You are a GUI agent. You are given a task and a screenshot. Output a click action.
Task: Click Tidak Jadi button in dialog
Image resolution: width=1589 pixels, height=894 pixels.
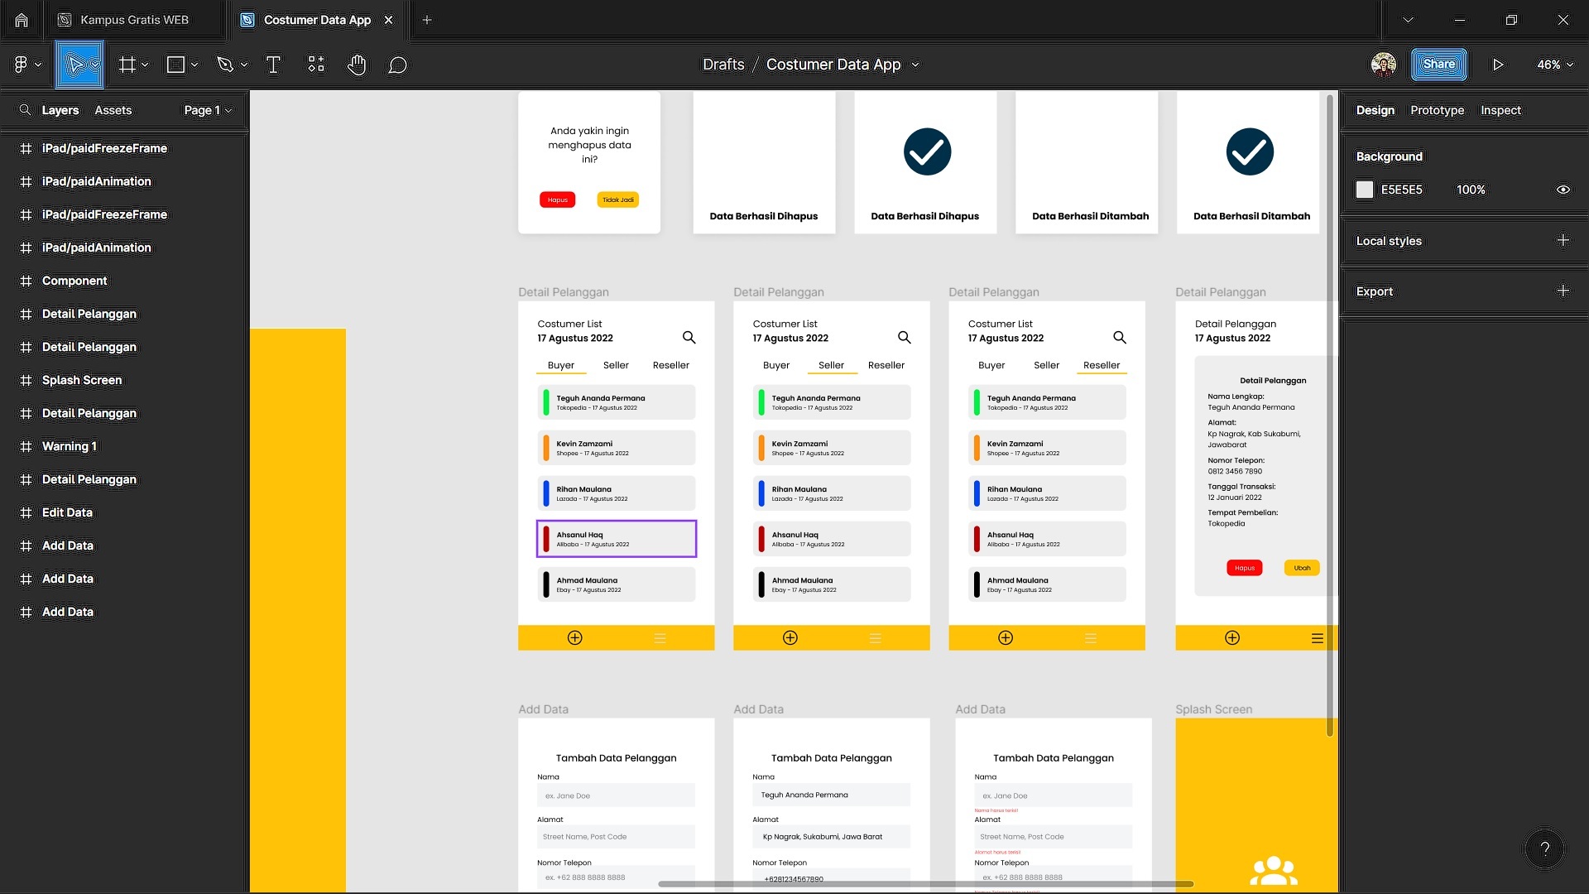point(618,199)
